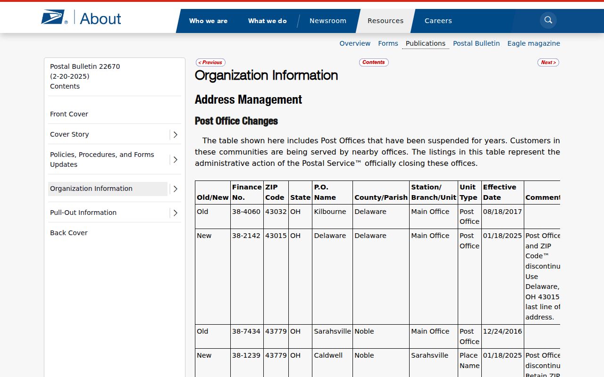Open the Who we are menu
Viewport: 604px width, 377px height.
(x=208, y=21)
